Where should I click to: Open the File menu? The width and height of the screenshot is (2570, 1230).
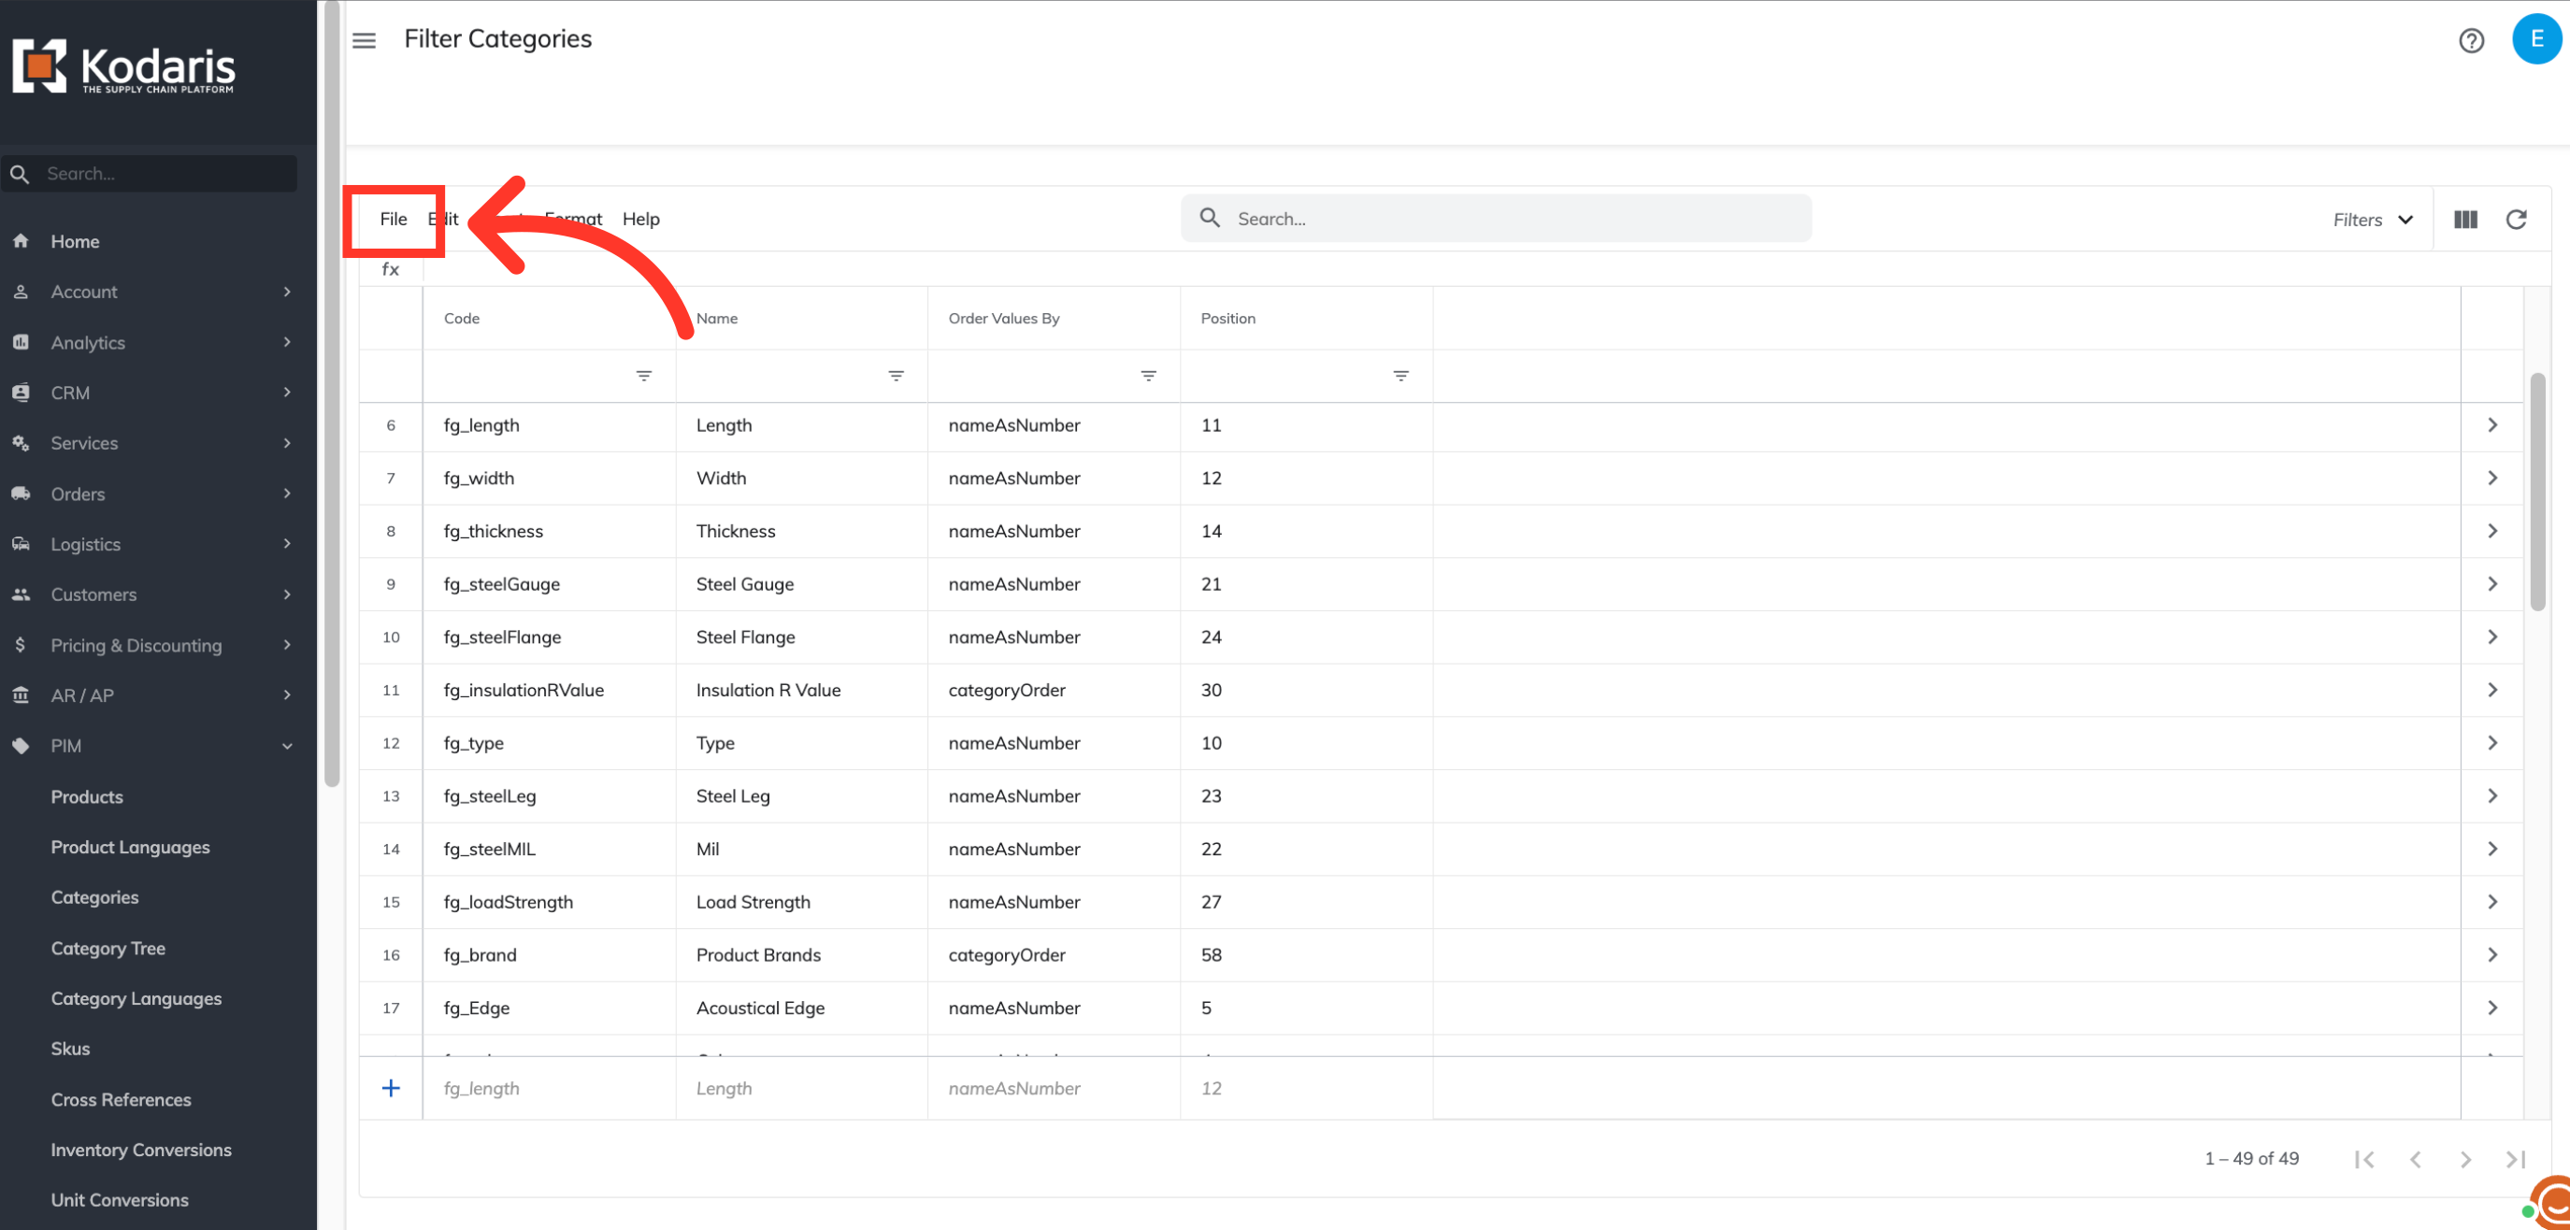(x=393, y=219)
